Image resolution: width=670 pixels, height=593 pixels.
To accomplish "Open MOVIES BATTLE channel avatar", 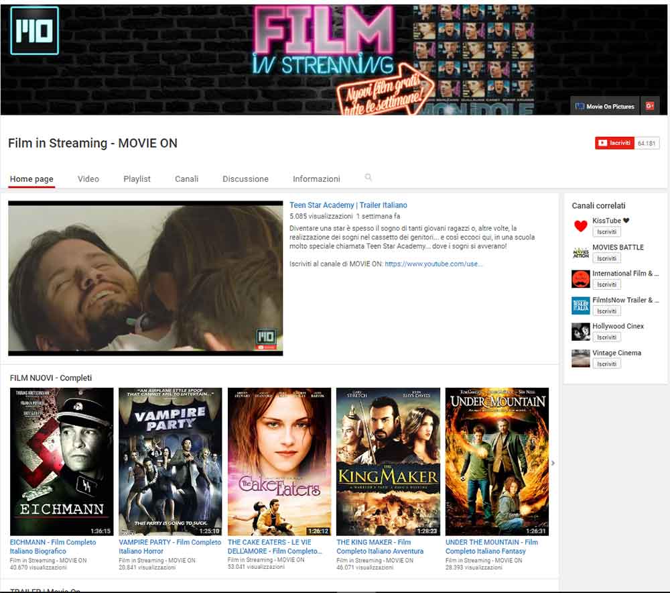I will pos(581,252).
